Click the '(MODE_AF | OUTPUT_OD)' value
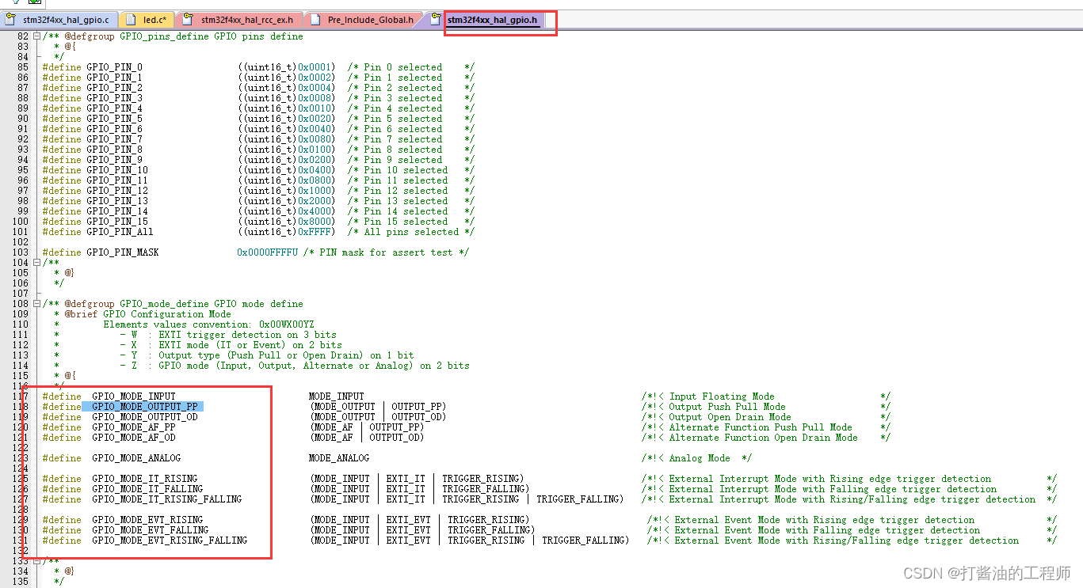1083x588 pixels. tap(367, 438)
